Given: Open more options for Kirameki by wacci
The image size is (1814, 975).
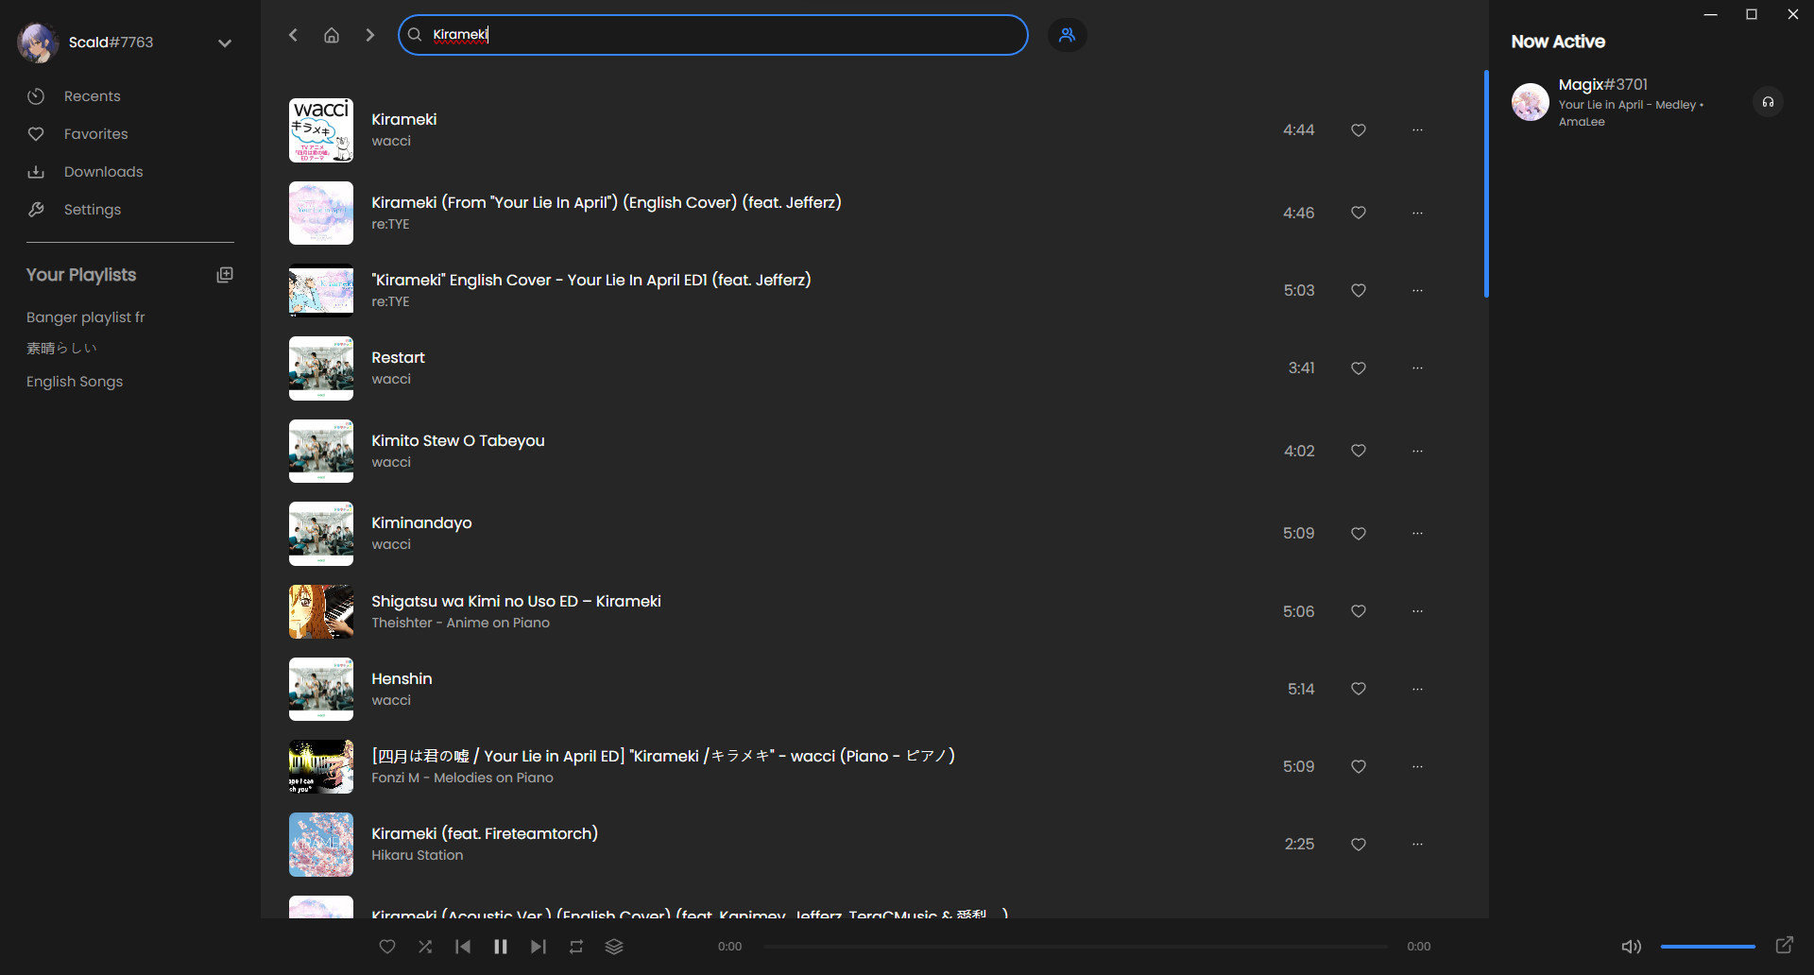Looking at the screenshot, I should tap(1417, 130).
